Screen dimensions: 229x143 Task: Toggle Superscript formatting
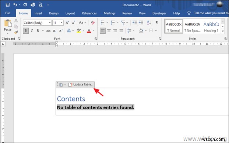pyautogui.click(x=61, y=31)
